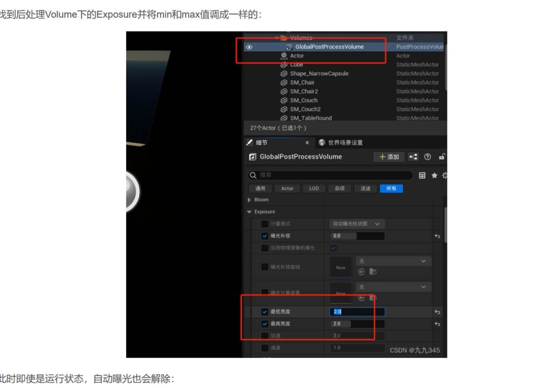534x388 pixels.
Task: Uncheck the 最高亮度 override checkbox
Action: 264,324
